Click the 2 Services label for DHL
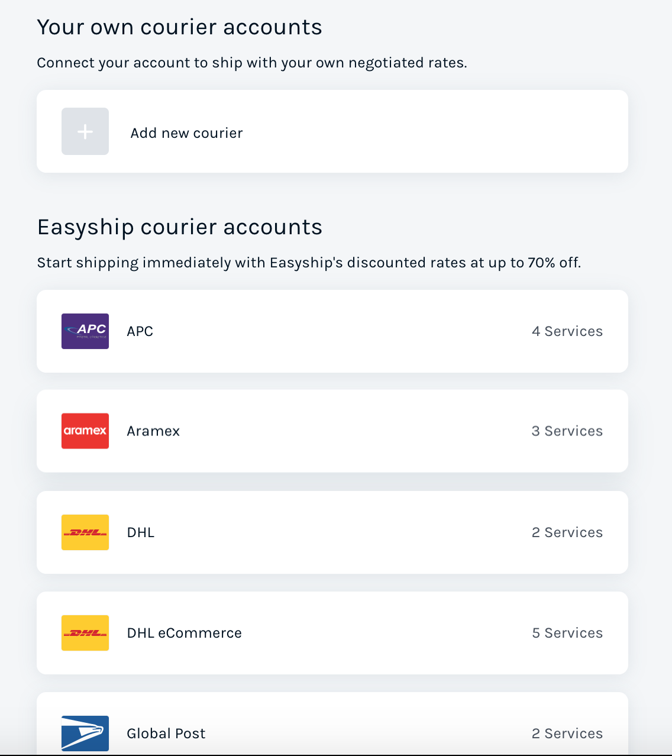Viewport: 672px width, 756px height. 567,532
